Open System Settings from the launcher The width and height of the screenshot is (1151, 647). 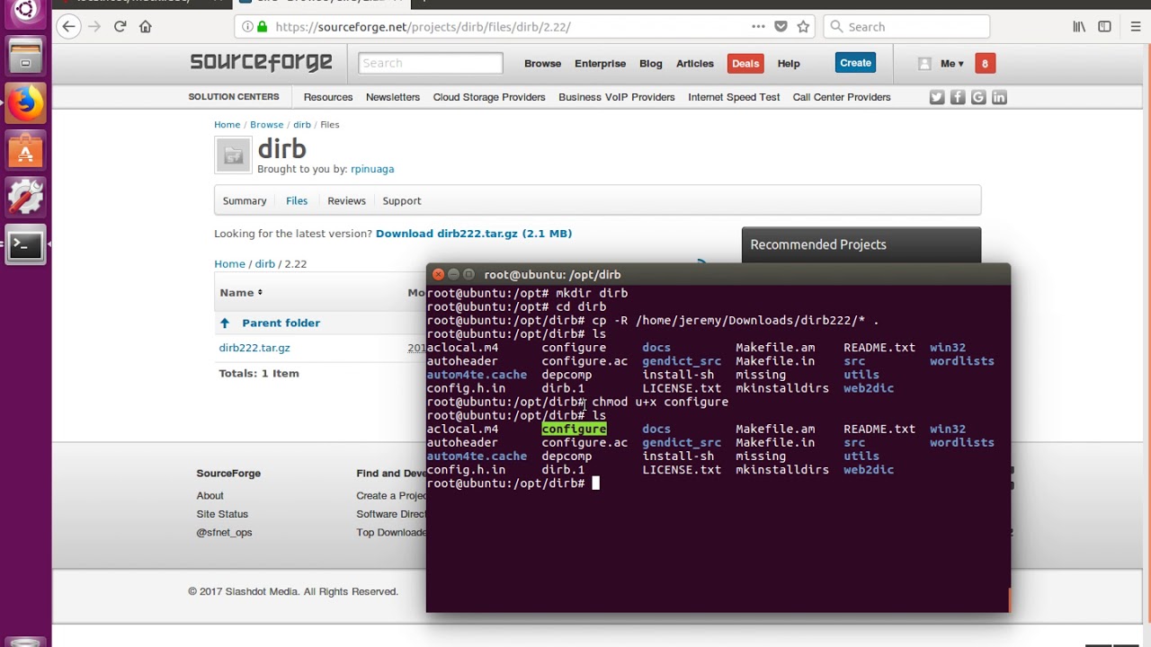click(25, 199)
